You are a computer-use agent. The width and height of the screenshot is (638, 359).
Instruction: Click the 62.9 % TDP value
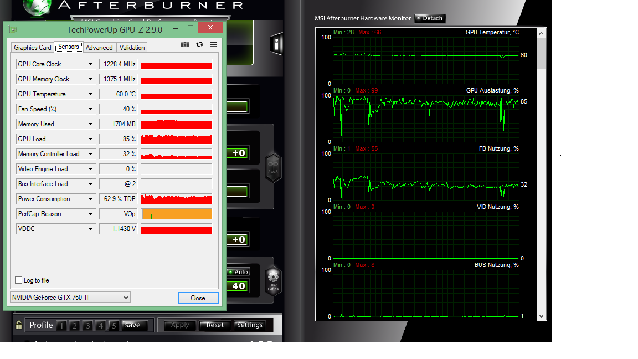[119, 199]
